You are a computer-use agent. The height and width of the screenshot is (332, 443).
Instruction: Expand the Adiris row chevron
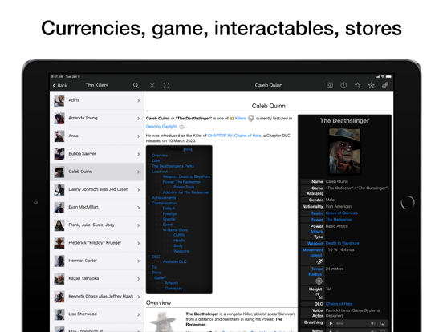[138, 100]
